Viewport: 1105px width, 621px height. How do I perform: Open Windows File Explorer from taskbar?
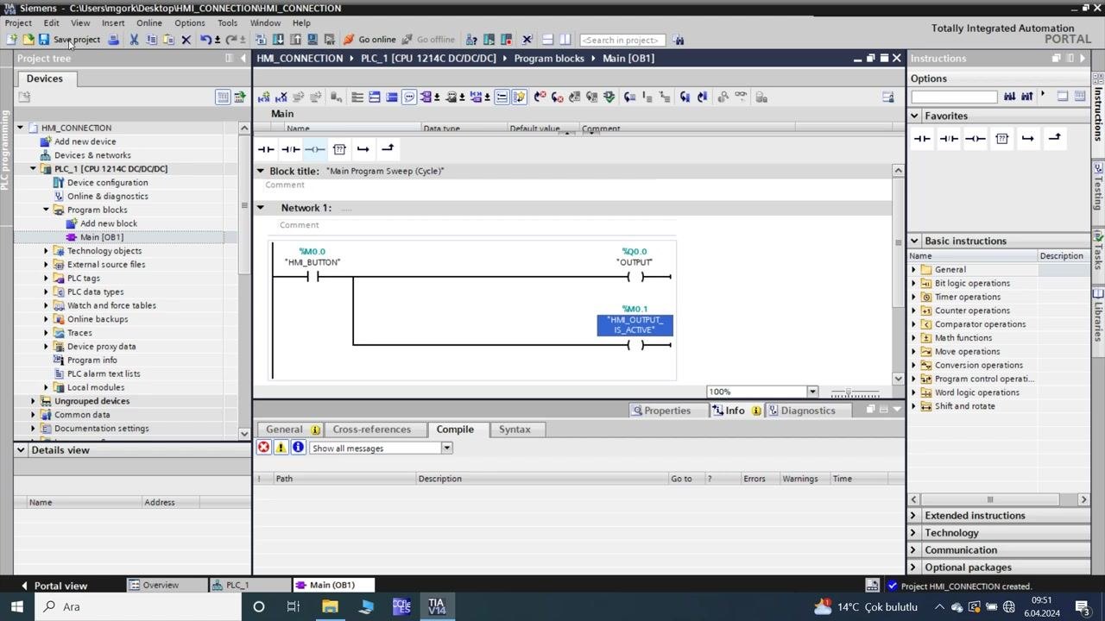pos(330,606)
